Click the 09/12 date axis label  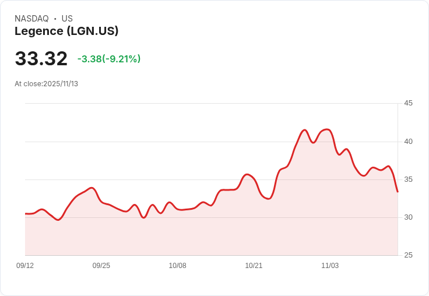pos(25,266)
